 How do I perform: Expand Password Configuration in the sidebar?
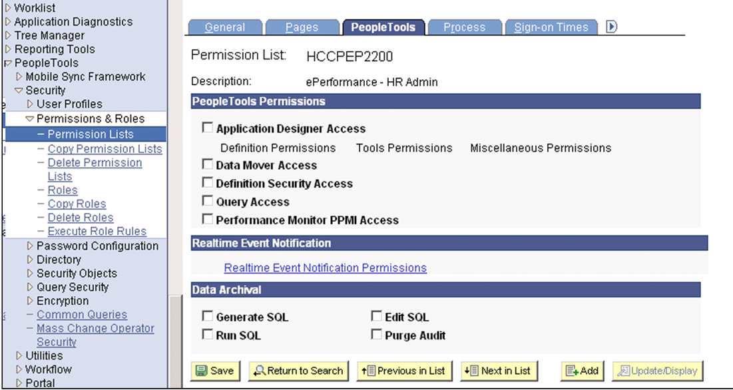pyautogui.click(x=31, y=246)
